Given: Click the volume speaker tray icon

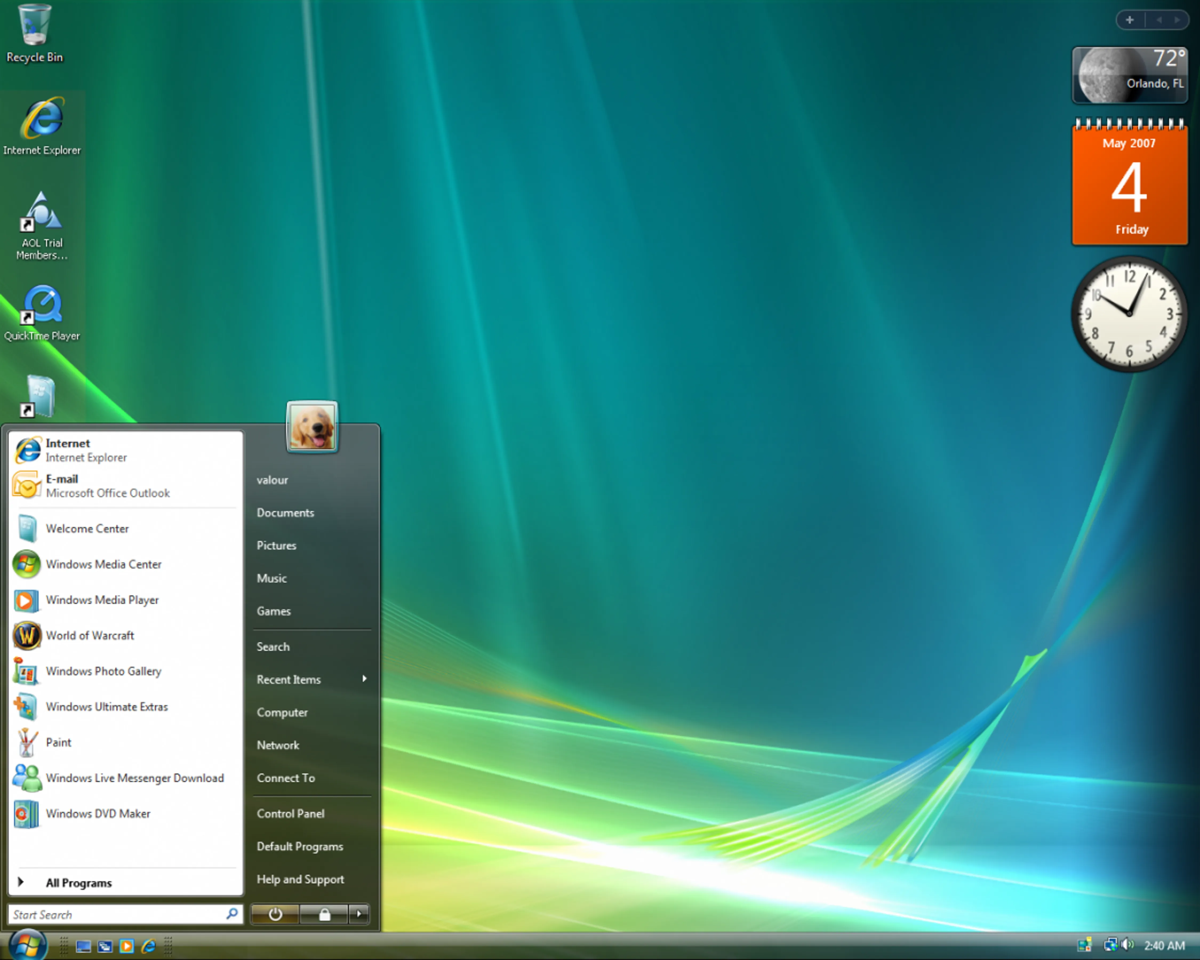Looking at the screenshot, I should (x=1127, y=945).
